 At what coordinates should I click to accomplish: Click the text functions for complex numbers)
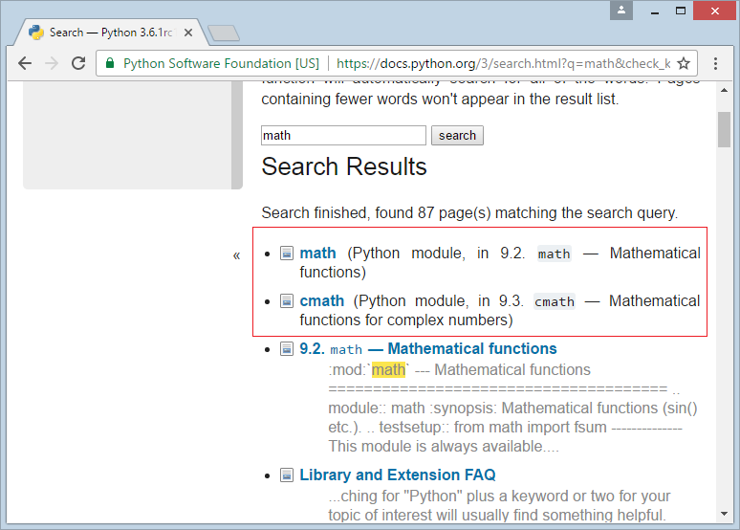pos(406,320)
